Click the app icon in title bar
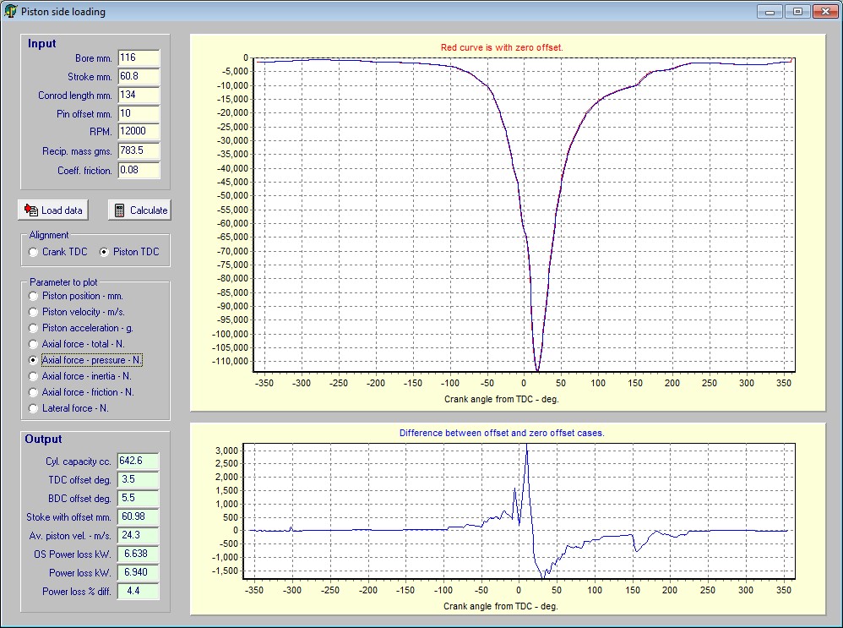 11,12
